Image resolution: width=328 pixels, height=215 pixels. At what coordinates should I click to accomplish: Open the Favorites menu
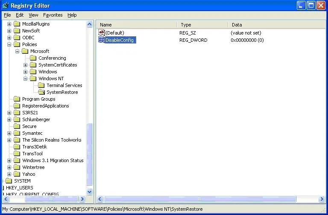click(53, 15)
